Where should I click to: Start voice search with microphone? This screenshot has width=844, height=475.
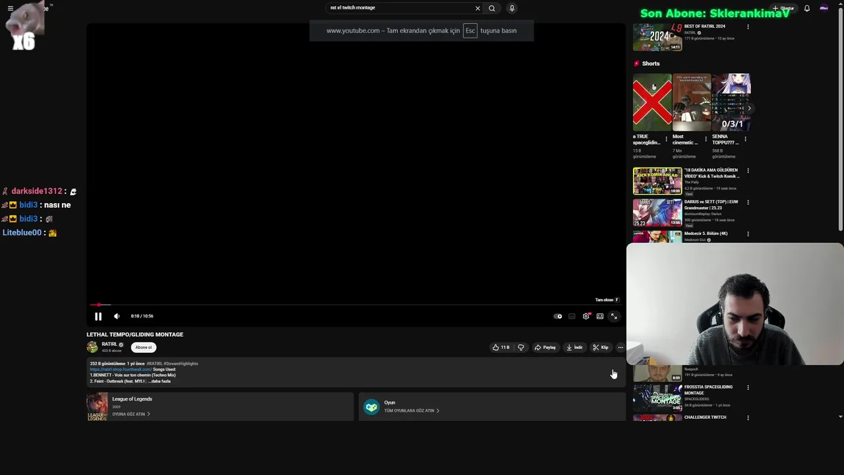point(512,9)
